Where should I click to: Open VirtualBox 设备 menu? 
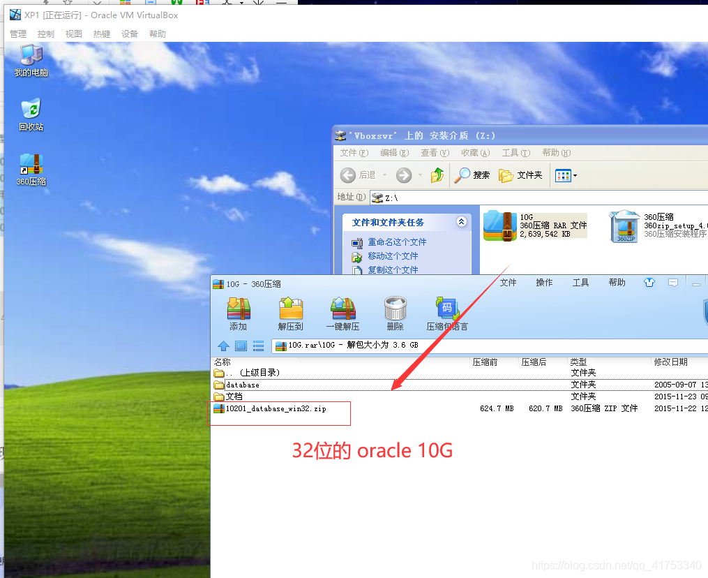coord(130,34)
